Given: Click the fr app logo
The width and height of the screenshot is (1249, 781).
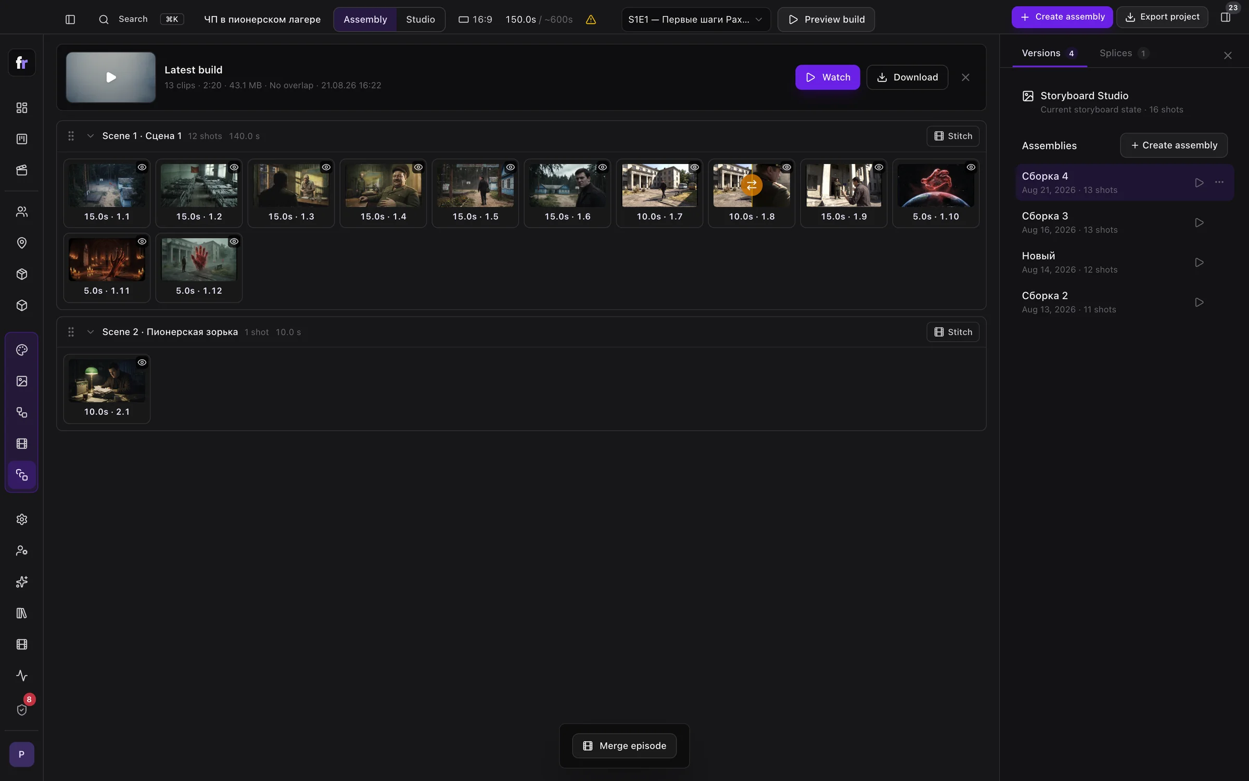Looking at the screenshot, I should 22,62.
